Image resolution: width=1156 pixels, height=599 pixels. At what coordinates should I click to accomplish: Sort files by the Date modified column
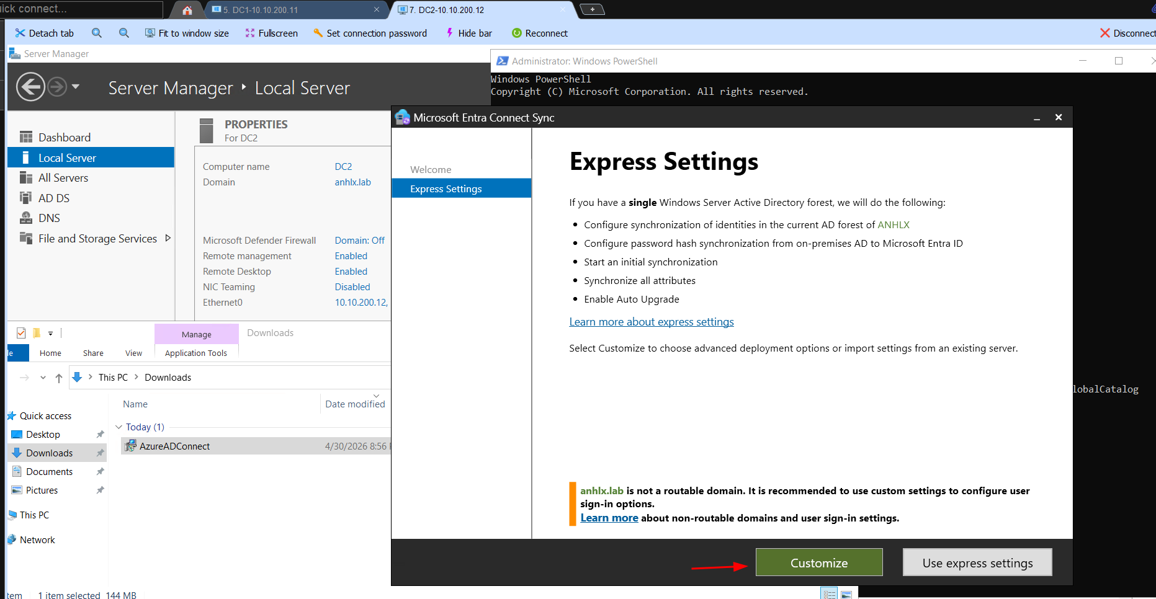coord(355,404)
